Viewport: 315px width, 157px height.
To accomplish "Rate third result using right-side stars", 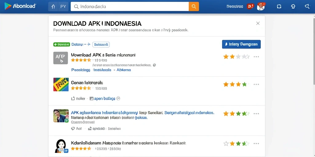I will 237,114.
